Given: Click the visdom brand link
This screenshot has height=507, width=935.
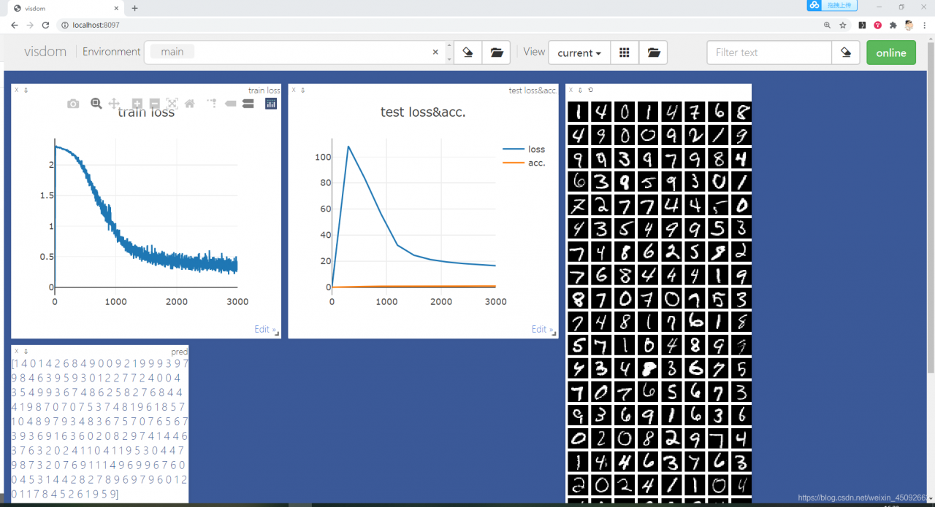Looking at the screenshot, I should (x=45, y=52).
